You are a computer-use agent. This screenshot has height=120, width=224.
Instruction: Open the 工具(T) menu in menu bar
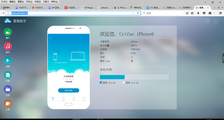(46, 2)
